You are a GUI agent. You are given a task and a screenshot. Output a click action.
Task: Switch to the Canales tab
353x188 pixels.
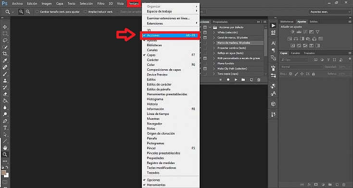coord(295,53)
